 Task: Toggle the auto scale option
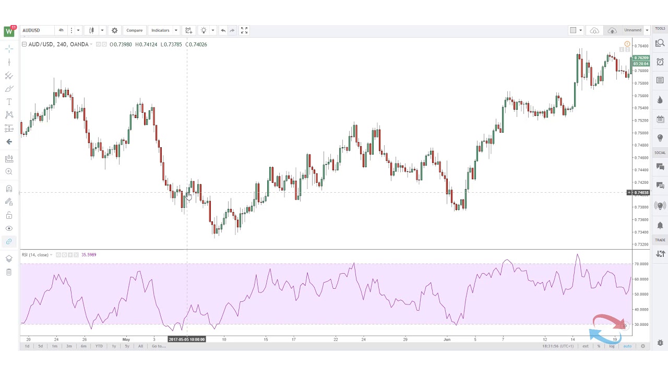(627, 346)
